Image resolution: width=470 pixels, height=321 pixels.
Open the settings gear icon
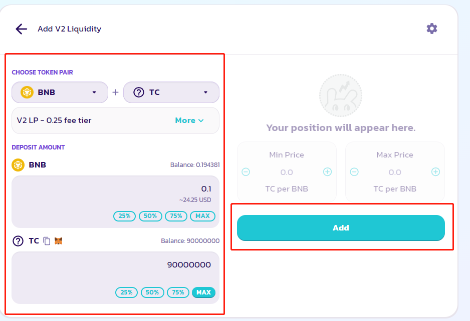pyautogui.click(x=432, y=28)
